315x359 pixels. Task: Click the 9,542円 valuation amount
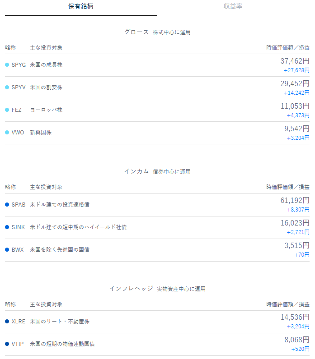pos(297,129)
